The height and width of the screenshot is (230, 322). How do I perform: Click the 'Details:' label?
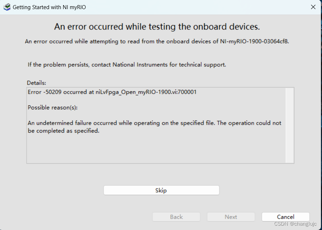click(36, 83)
